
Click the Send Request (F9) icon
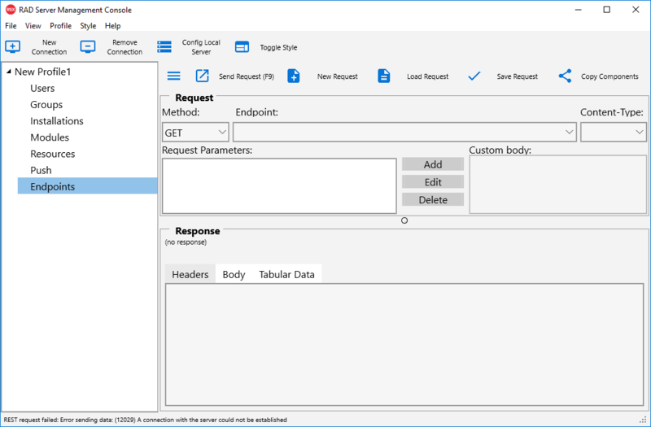click(x=202, y=76)
